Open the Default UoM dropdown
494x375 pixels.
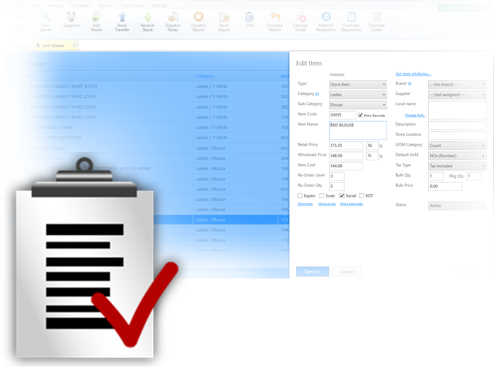(x=457, y=155)
